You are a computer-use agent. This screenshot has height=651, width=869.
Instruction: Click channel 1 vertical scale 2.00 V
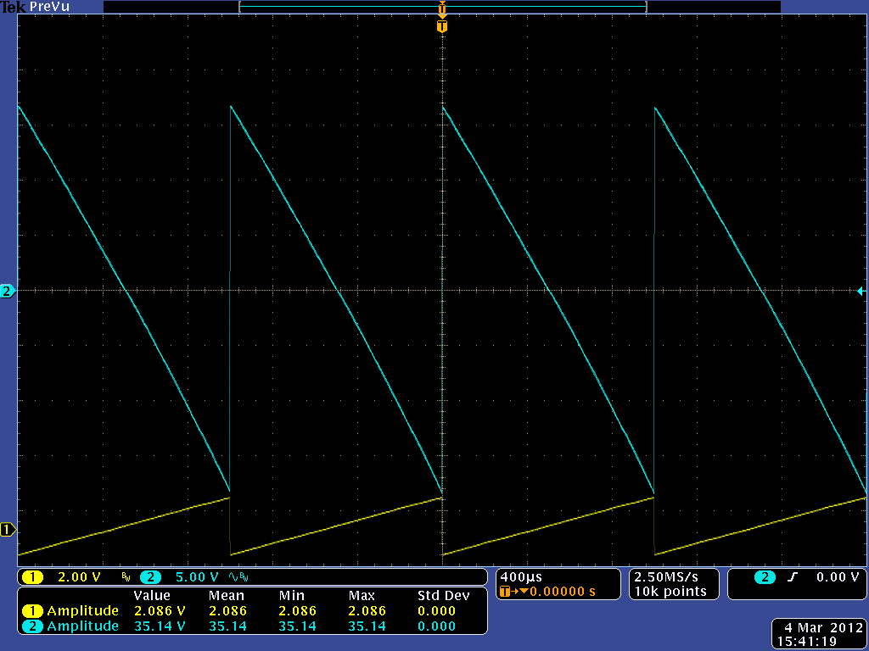[x=79, y=577]
